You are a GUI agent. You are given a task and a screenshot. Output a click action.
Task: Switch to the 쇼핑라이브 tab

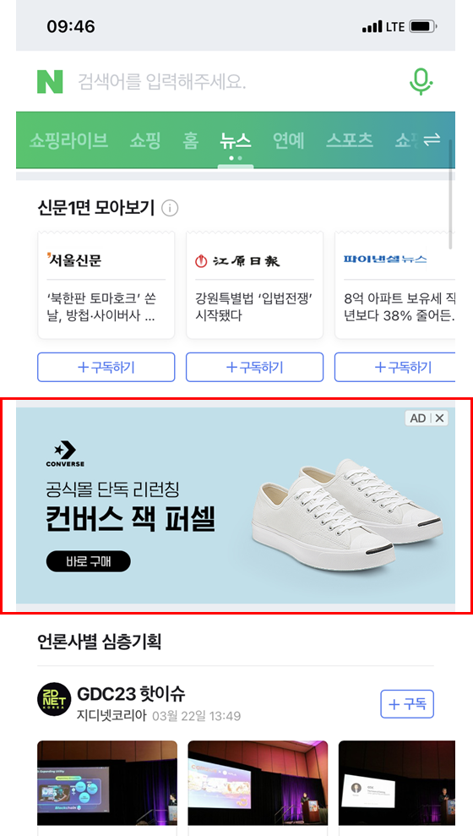click(x=68, y=141)
